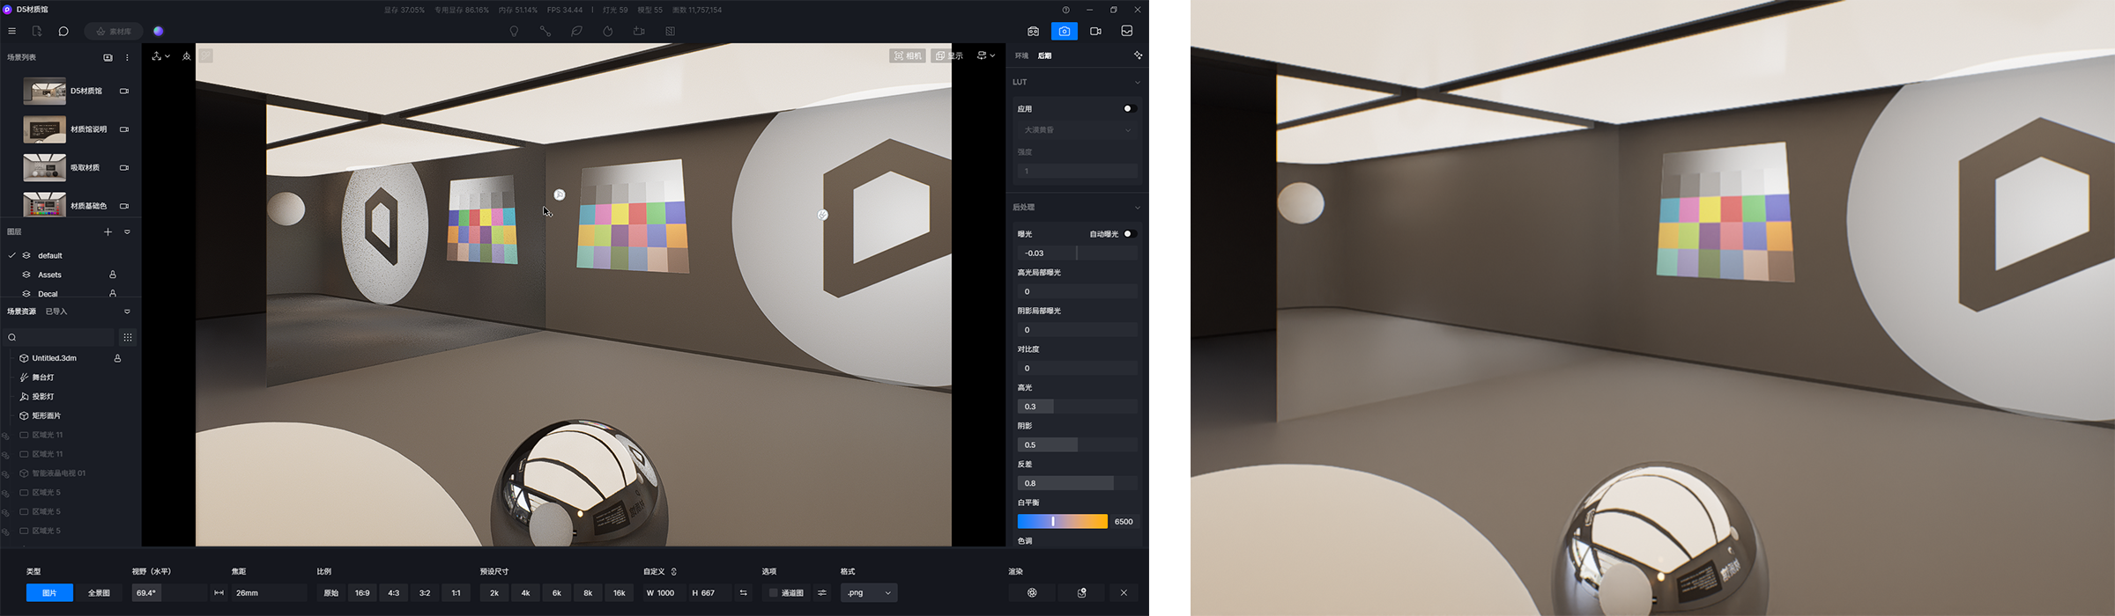Image resolution: width=2115 pixels, height=616 pixels.
Task: Click the import file icon
Action: (37, 31)
